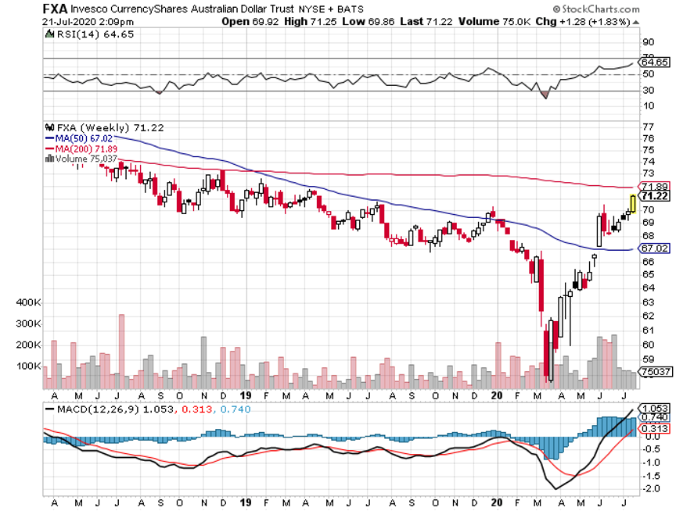The image size is (676, 511).
Task: Click the 19 year marker under MACD panel
Action: click(246, 502)
